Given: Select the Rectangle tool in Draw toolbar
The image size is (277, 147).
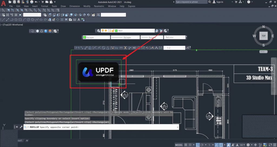Looking at the screenshot, I should 20,20.
